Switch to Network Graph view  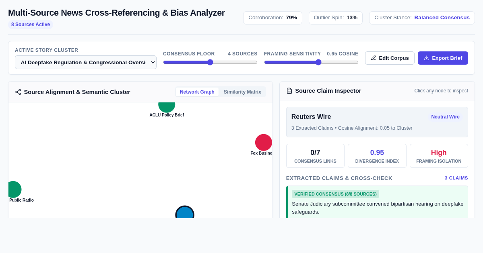pos(197,92)
